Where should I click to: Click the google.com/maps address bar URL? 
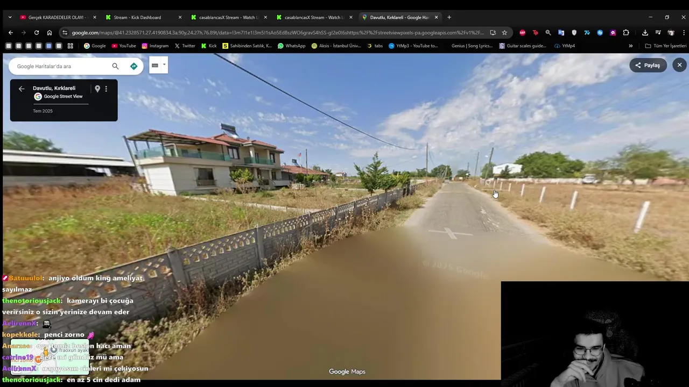[x=278, y=32]
